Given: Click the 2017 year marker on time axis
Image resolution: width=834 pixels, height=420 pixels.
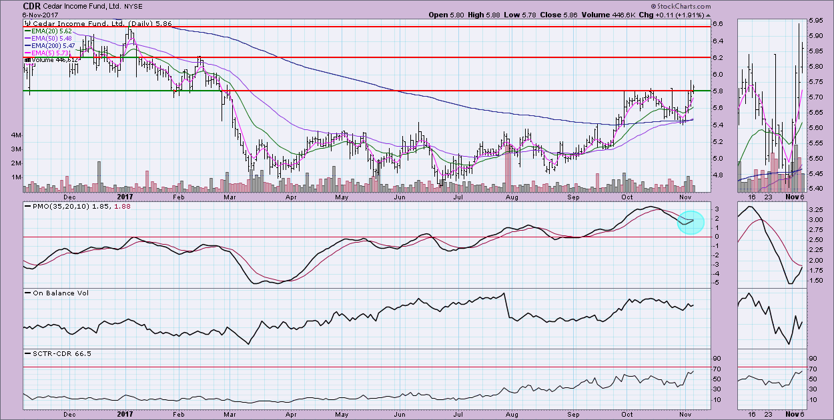Looking at the screenshot, I should (125, 197).
